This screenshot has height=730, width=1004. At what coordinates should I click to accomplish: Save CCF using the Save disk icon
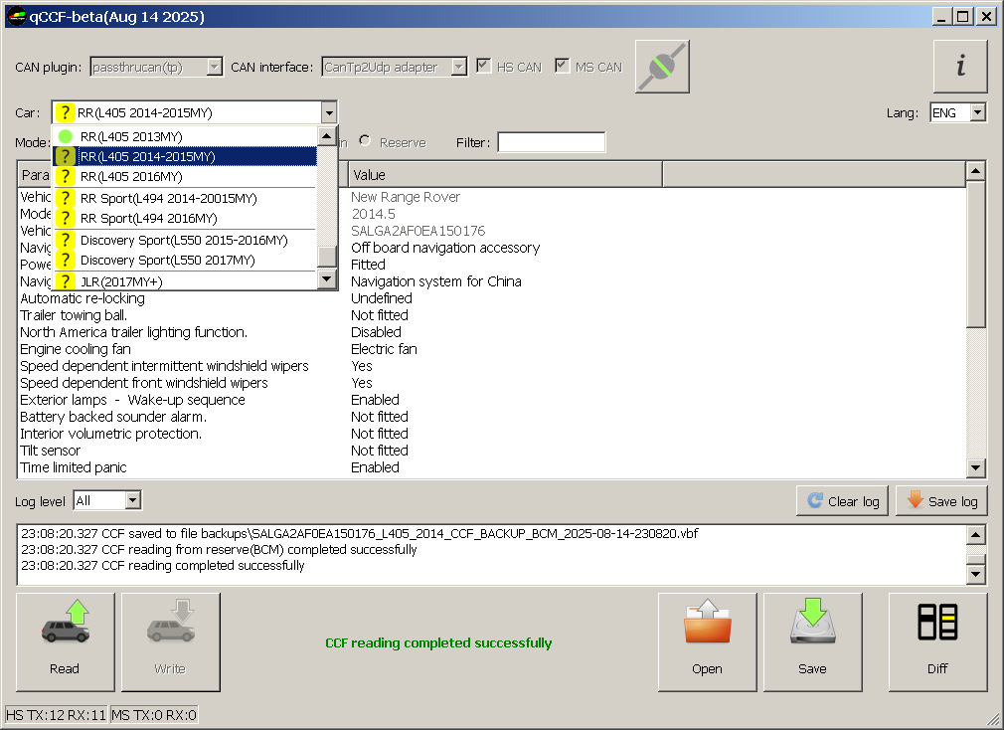point(812,641)
